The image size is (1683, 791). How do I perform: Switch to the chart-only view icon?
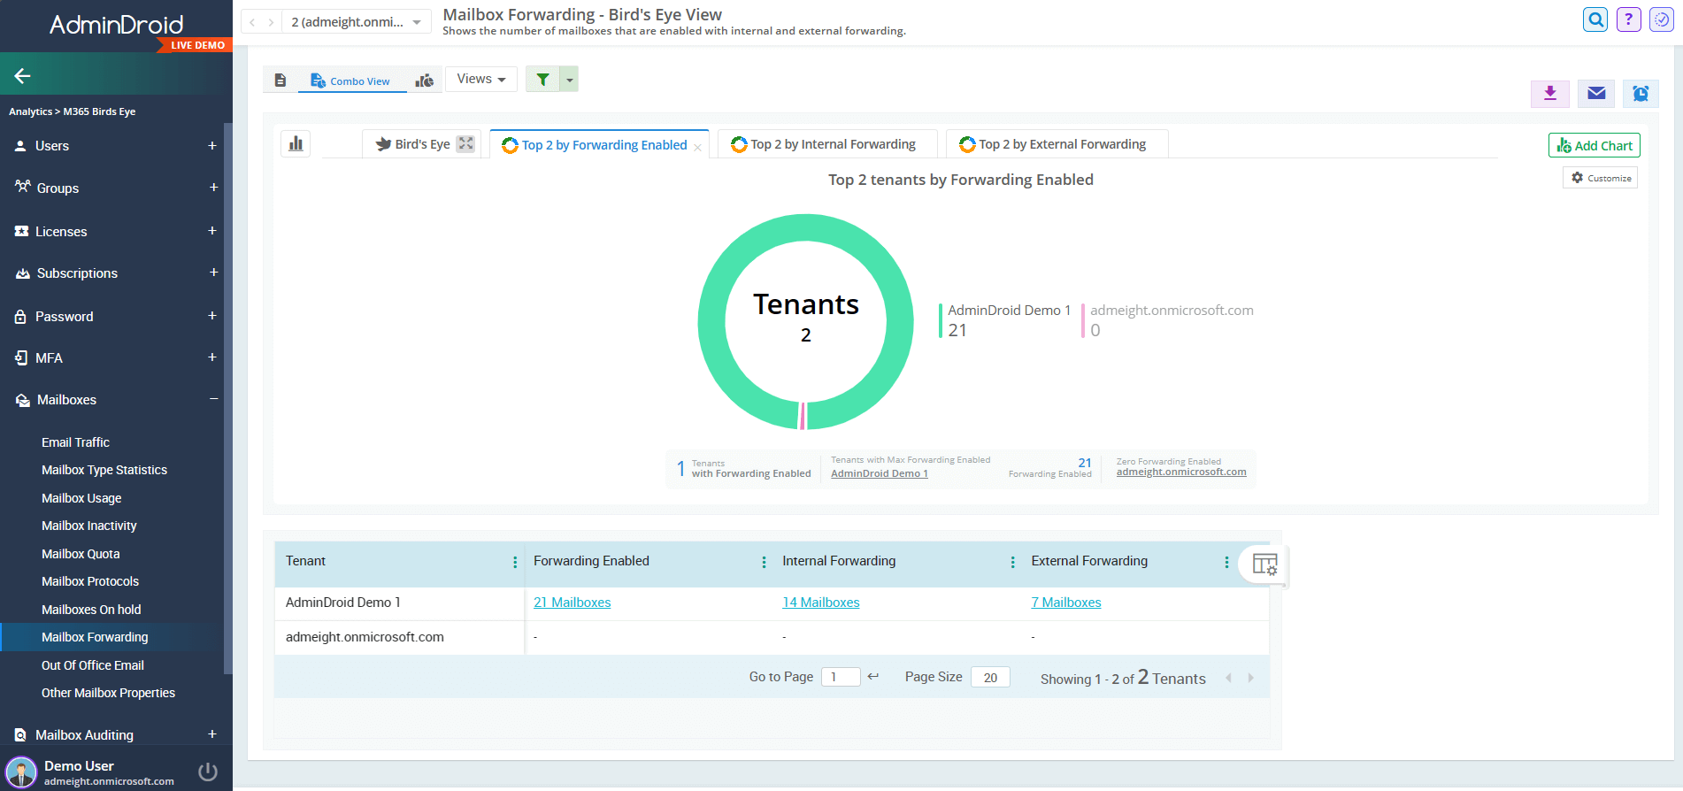425,81
